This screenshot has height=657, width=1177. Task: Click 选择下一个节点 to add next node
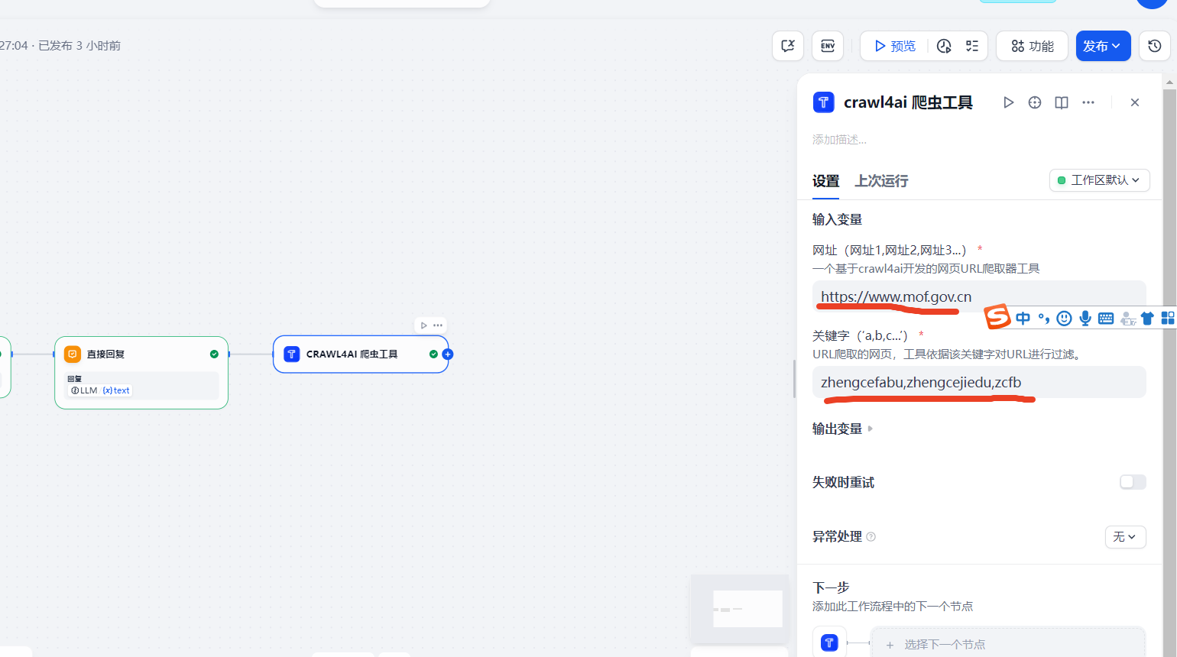tap(1007, 644)
